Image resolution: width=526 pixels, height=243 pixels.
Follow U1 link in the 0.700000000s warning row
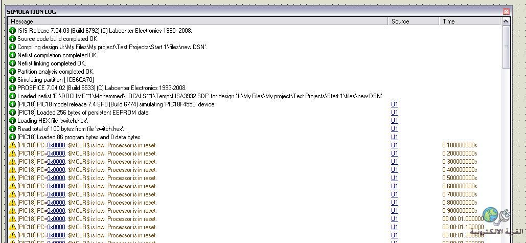[395, 194]
